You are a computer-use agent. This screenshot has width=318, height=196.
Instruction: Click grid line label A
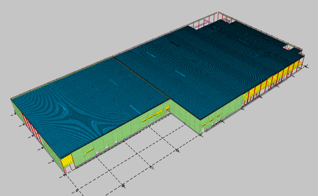(x=77, y=190)
